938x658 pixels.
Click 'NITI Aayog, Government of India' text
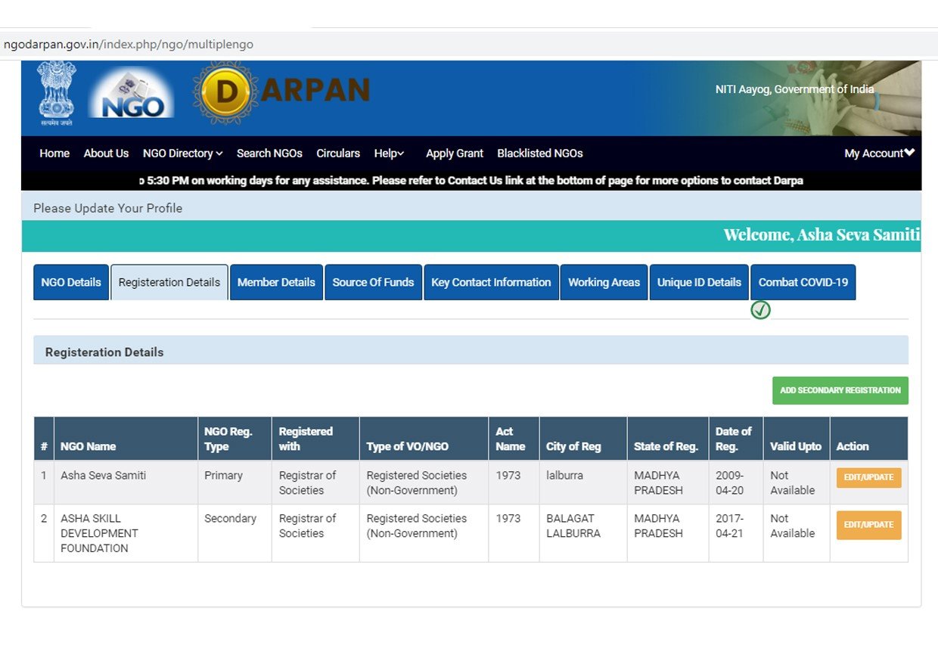[794, 89]
